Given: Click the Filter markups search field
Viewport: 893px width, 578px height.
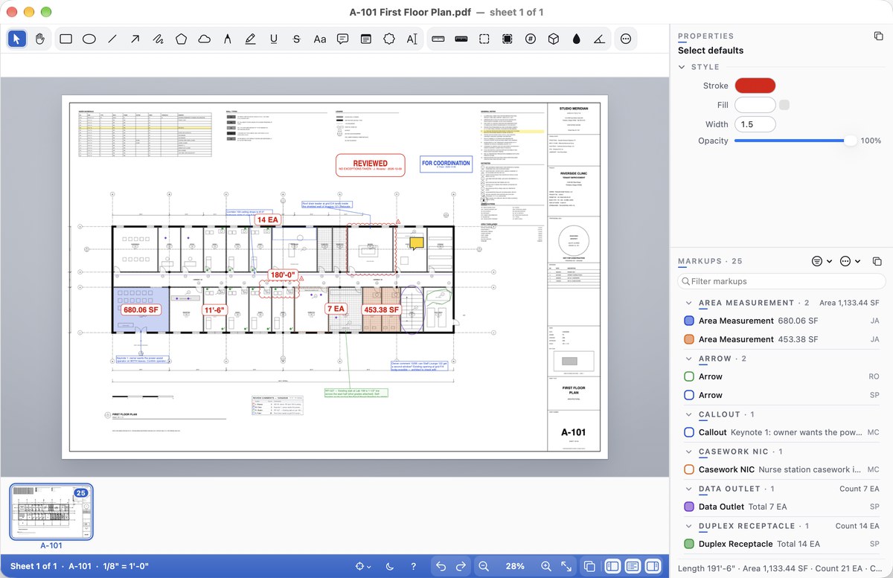Looking at the screenshot, I should (781, 281).
